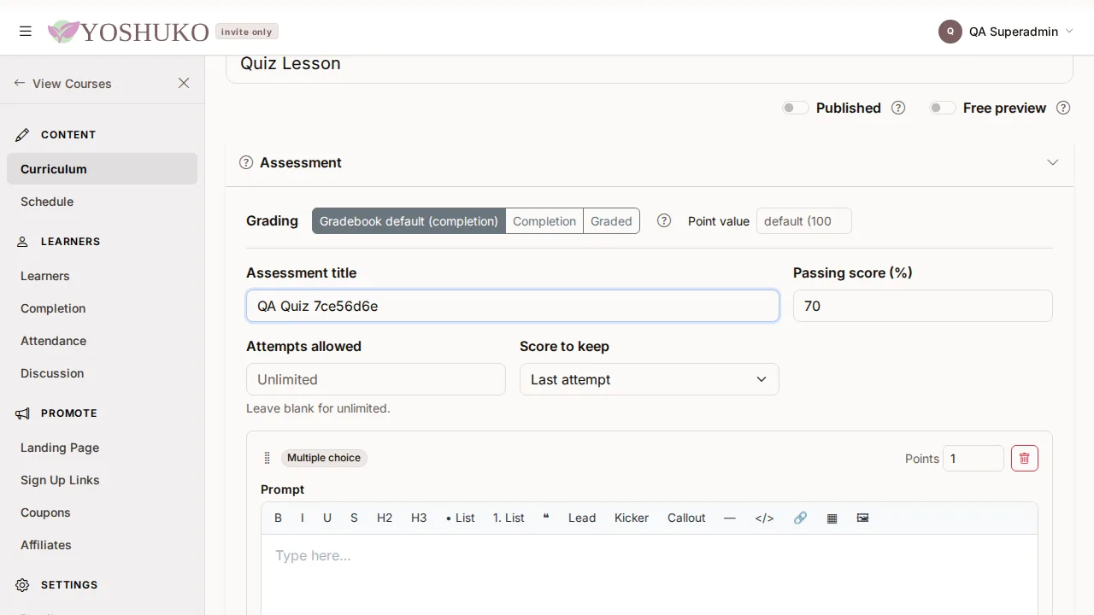
Task: Insert an image using the prompt toolbar
Action: [x=862, y=518]
